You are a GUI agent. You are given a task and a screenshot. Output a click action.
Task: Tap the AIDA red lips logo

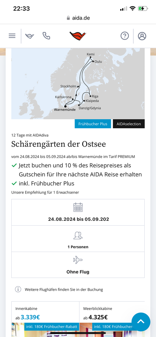pos(78,36)
